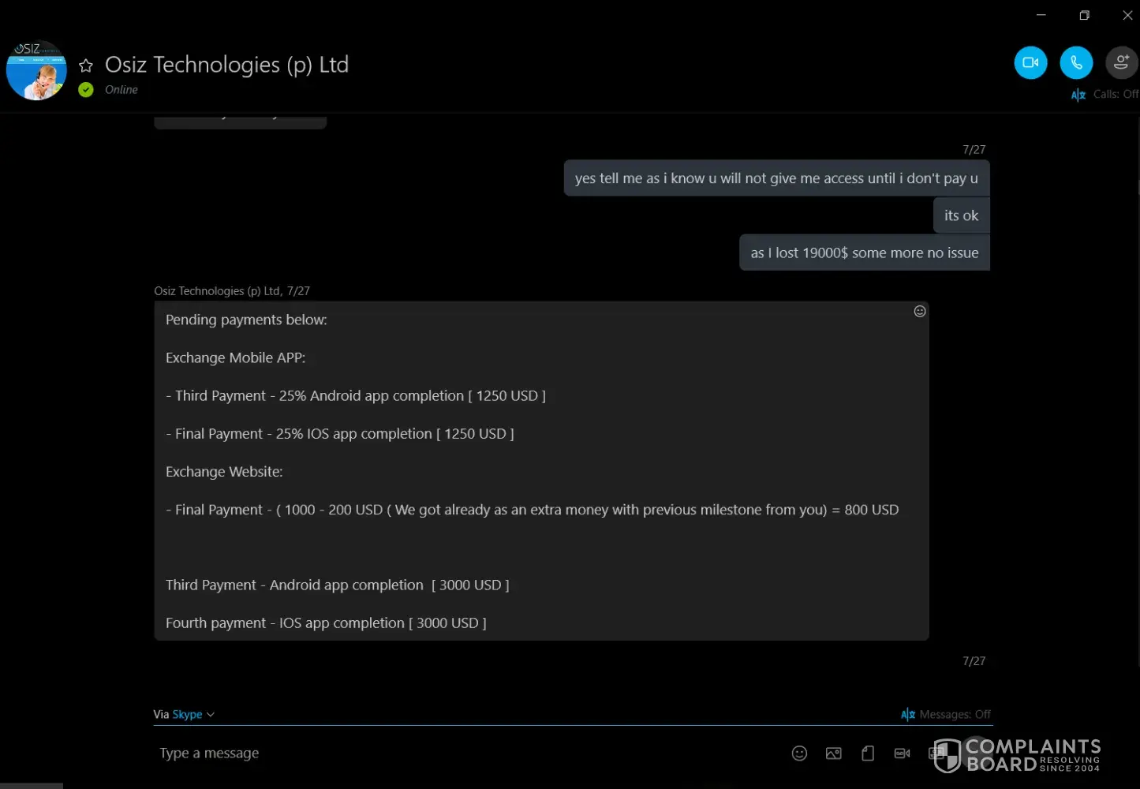
Task: Attach an image to the message
Action: [x=833, y=753]
